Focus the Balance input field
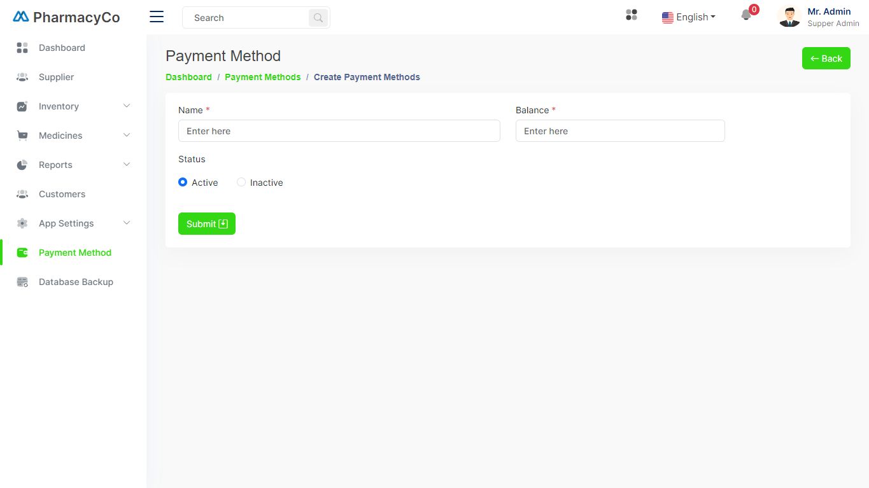 [x=620, y=130]
